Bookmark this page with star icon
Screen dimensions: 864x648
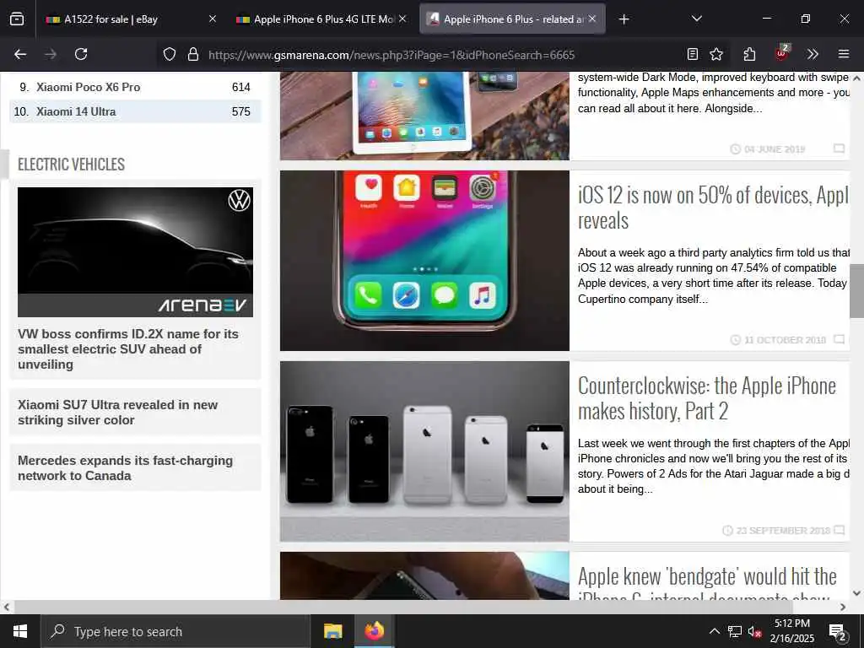click(716, 54)
